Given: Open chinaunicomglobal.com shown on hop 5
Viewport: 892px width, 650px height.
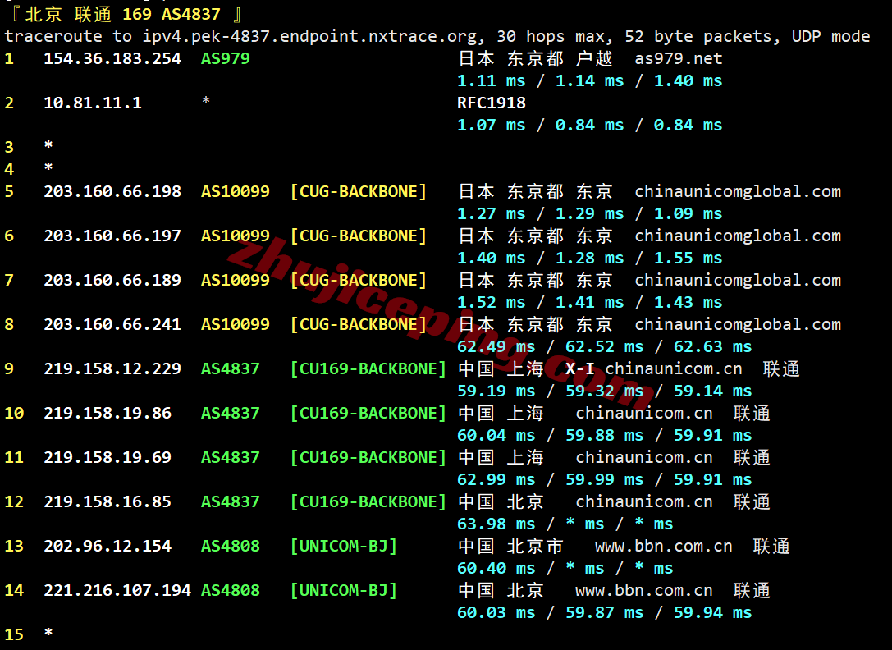Looking at the screenshot, I should click(737, 191).
